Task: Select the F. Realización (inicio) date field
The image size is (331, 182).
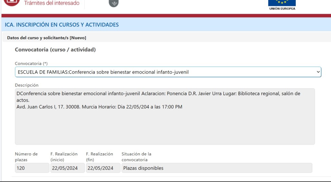Action: (x=67, y=168)
